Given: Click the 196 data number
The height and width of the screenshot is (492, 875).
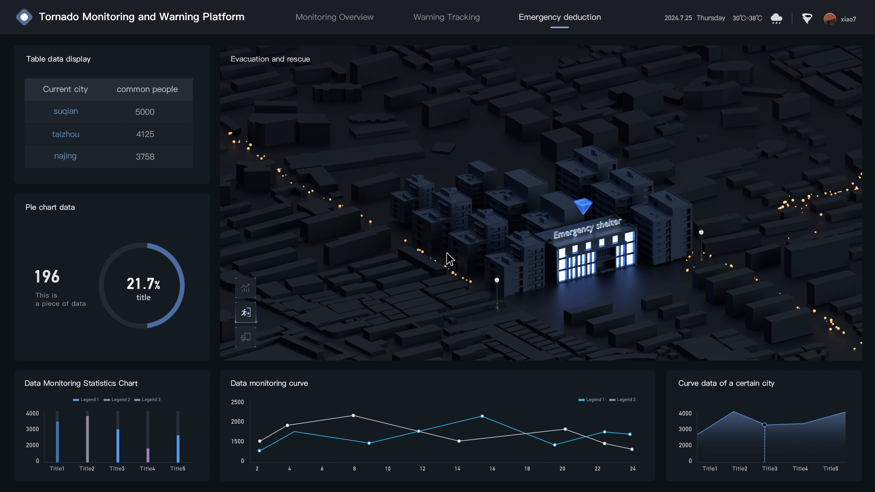Looking at the screenshot, I should [x=47, y=276].
